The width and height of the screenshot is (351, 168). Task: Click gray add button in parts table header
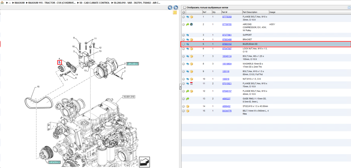[x=183, y=12]
